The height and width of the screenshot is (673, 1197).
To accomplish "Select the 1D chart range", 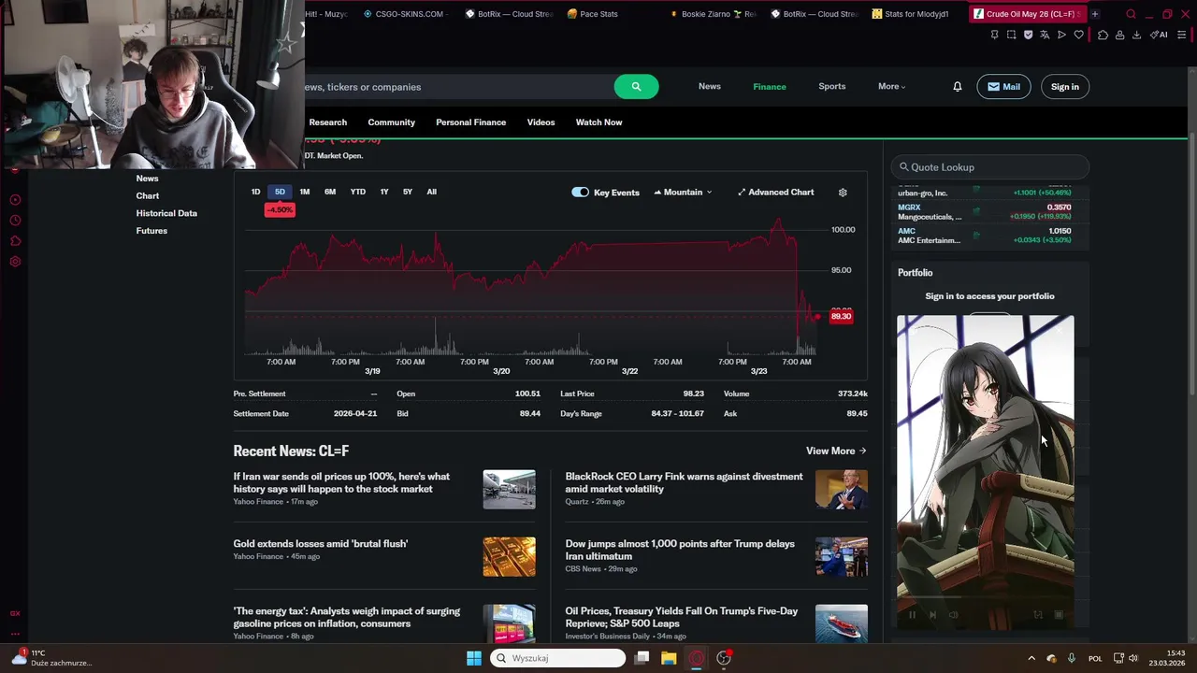I will click(255, 192).
